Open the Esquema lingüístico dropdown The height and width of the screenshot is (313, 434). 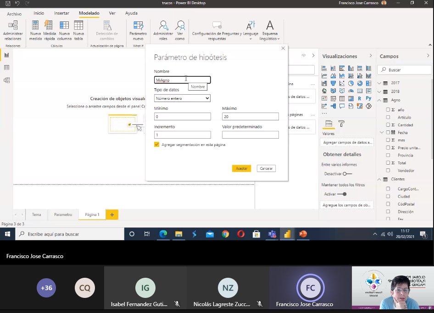tap(270, 31)
